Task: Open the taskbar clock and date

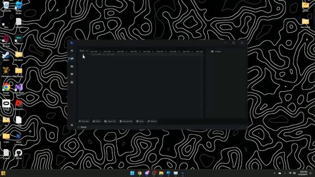Action: (303, 173)
